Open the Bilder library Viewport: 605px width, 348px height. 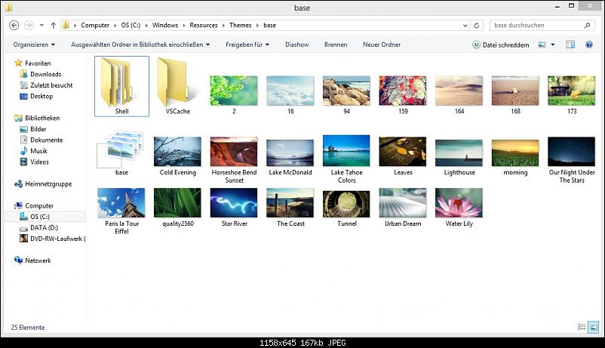pos(32,129)
